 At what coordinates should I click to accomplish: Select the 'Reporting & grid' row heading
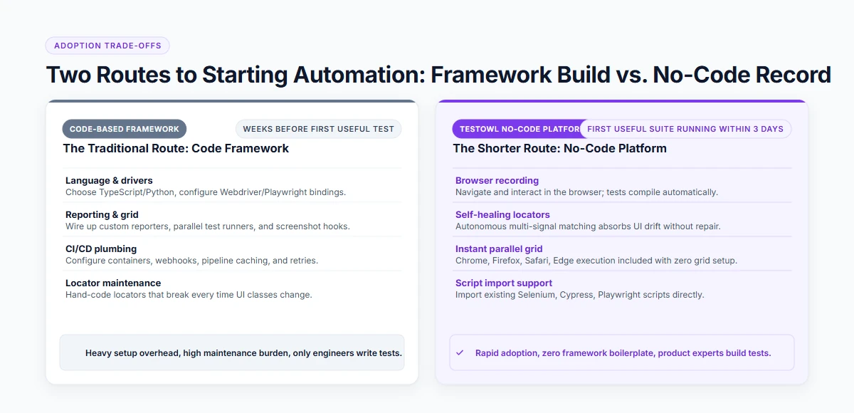coord(102,214)
